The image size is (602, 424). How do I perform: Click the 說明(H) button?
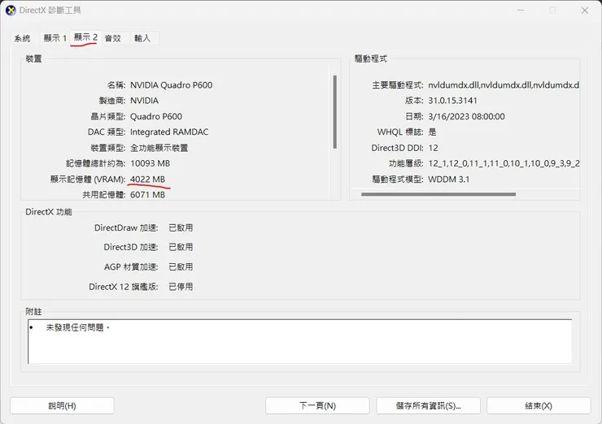point(62,405)
